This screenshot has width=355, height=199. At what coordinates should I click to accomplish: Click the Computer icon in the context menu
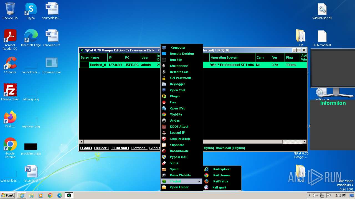tap(164, 48)
